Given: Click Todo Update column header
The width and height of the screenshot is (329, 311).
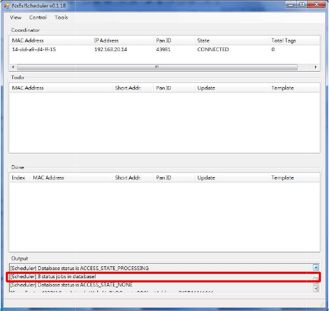Looking at the screenshot, I should [x=232, y=88].
